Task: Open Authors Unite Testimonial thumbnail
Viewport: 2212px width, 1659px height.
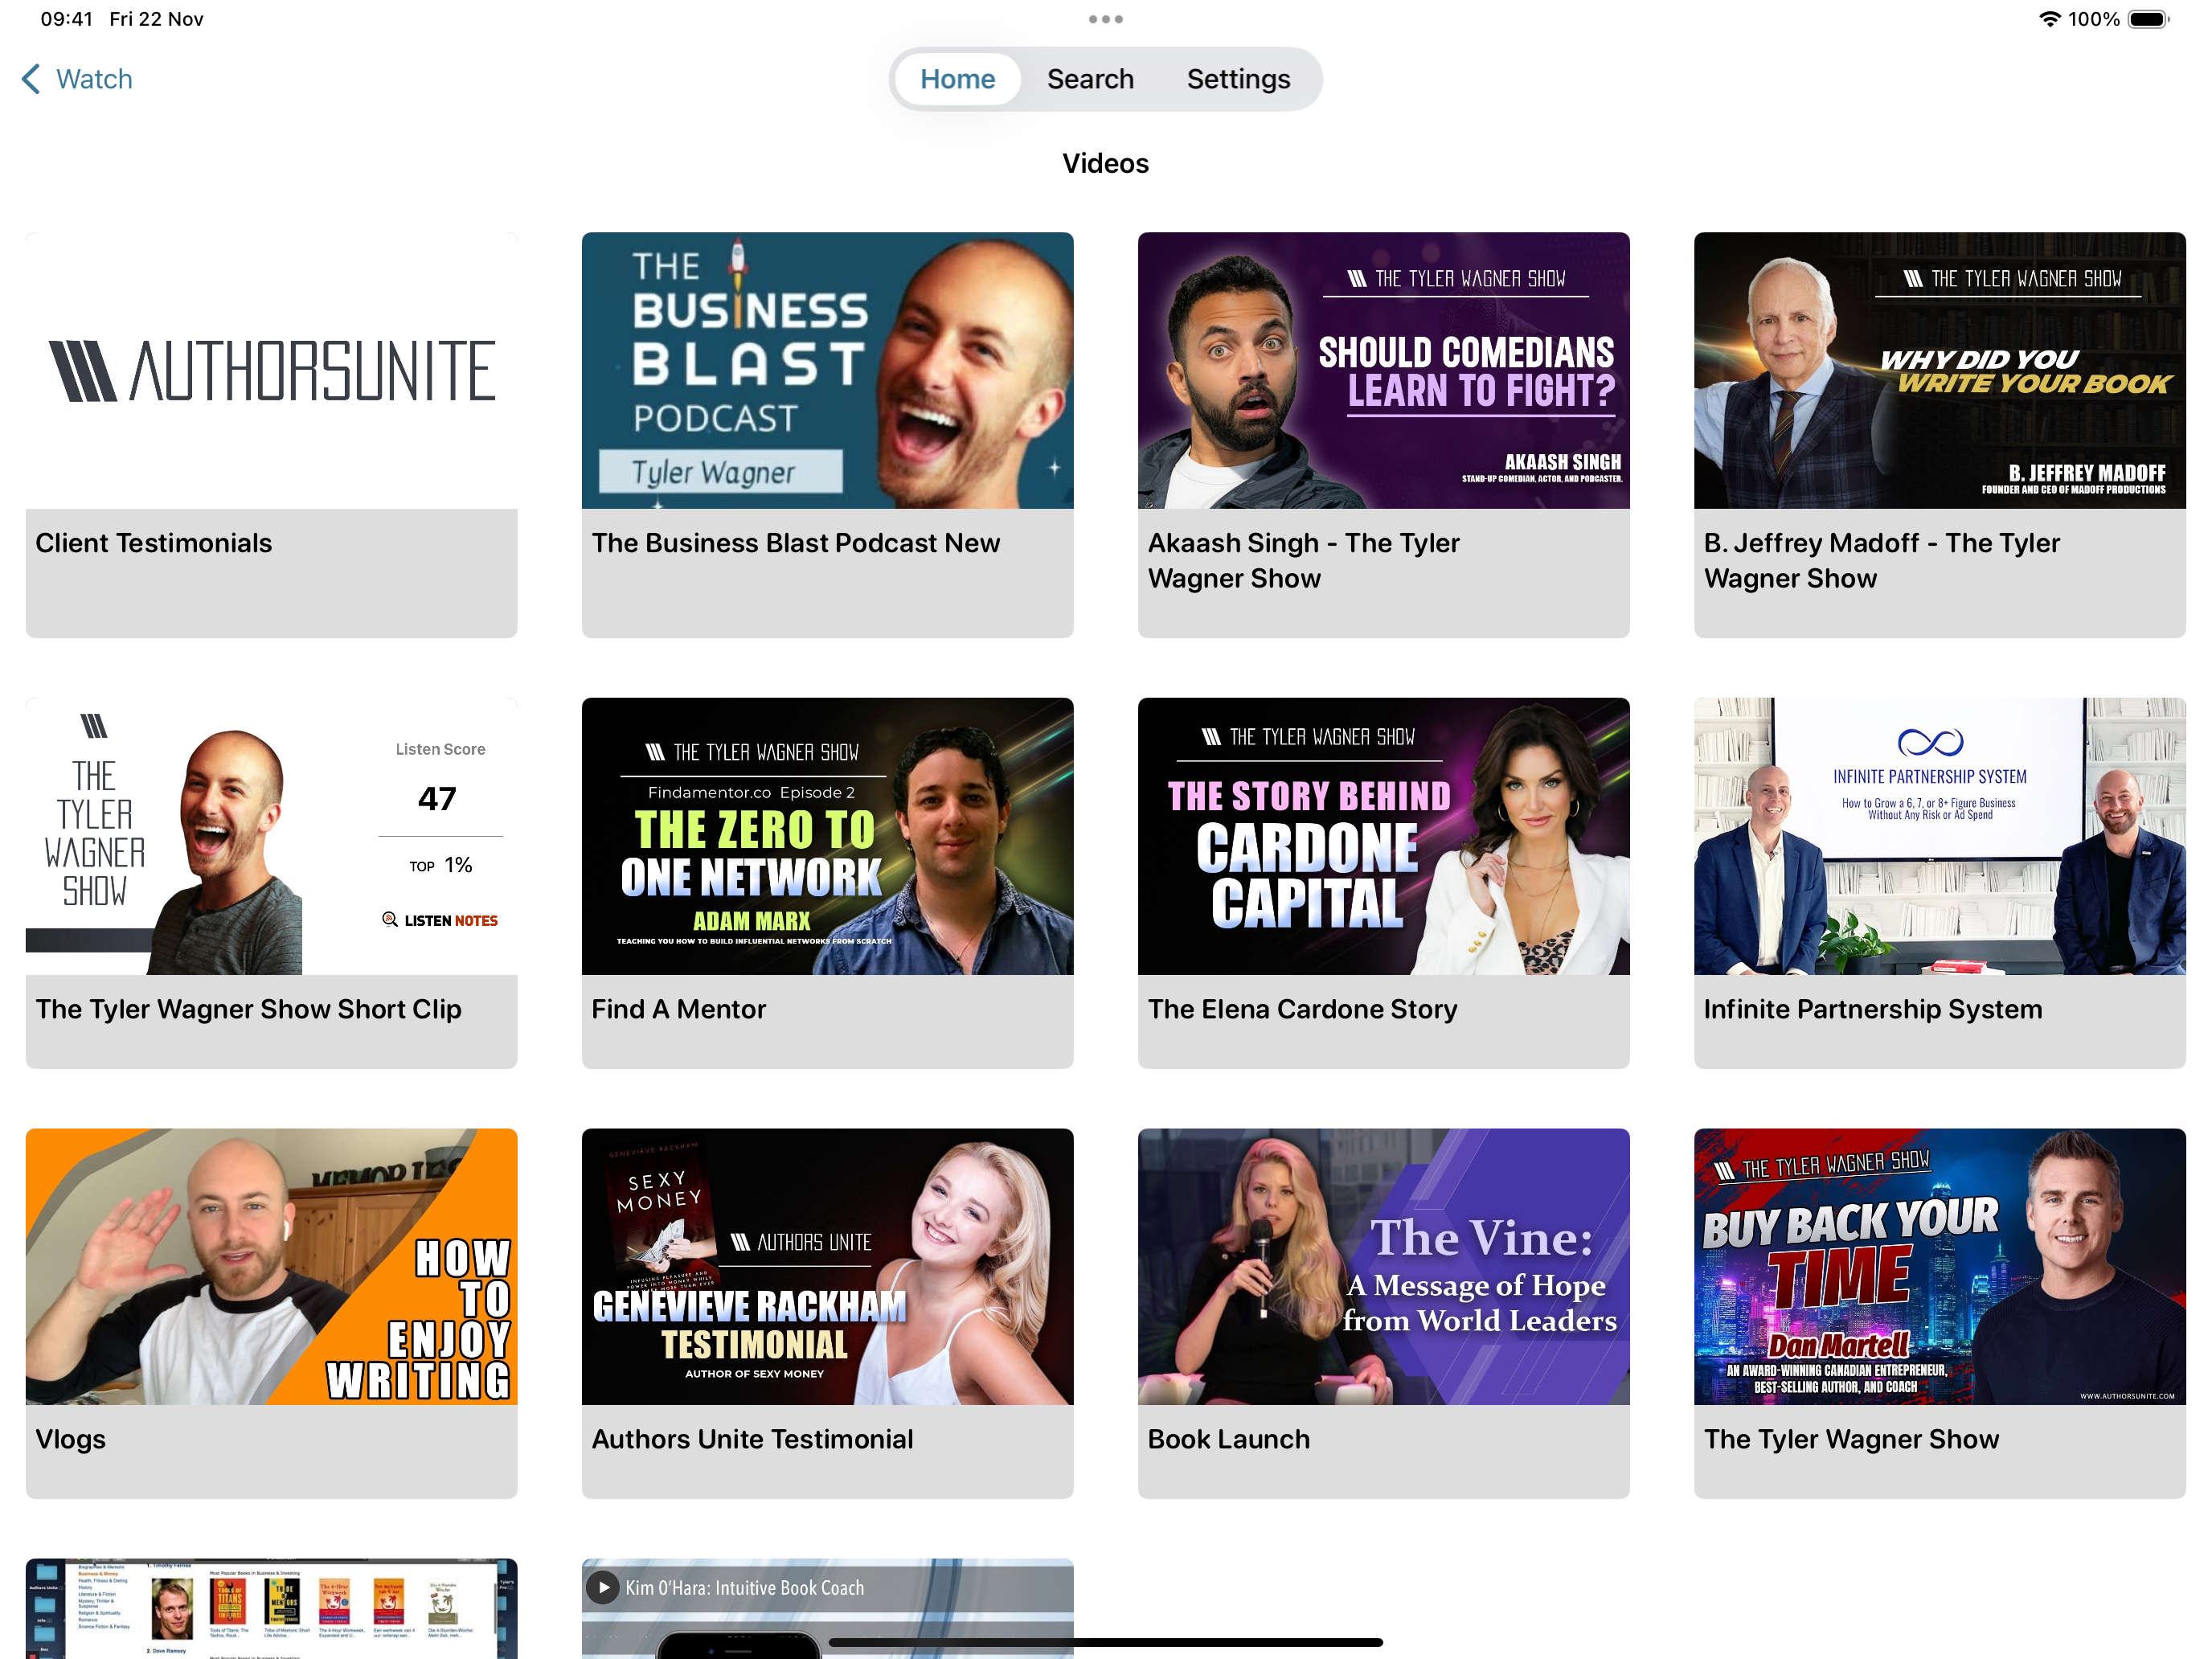Action: click(827, 1267)
